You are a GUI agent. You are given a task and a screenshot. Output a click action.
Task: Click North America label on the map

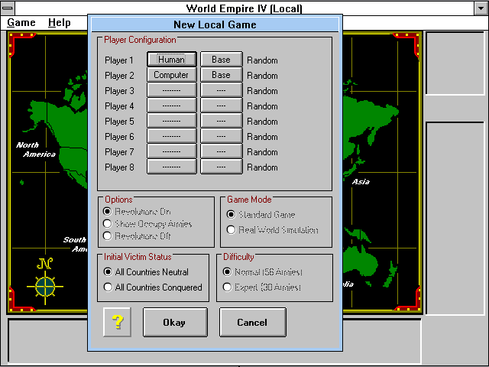(36, 150)
